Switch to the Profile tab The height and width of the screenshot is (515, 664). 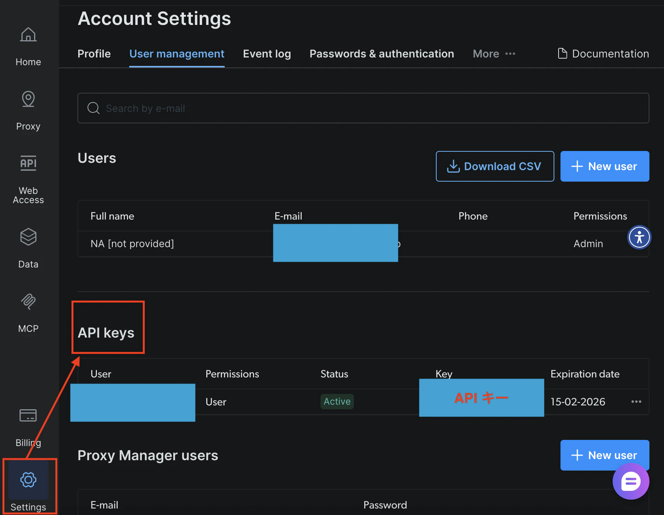94,54
